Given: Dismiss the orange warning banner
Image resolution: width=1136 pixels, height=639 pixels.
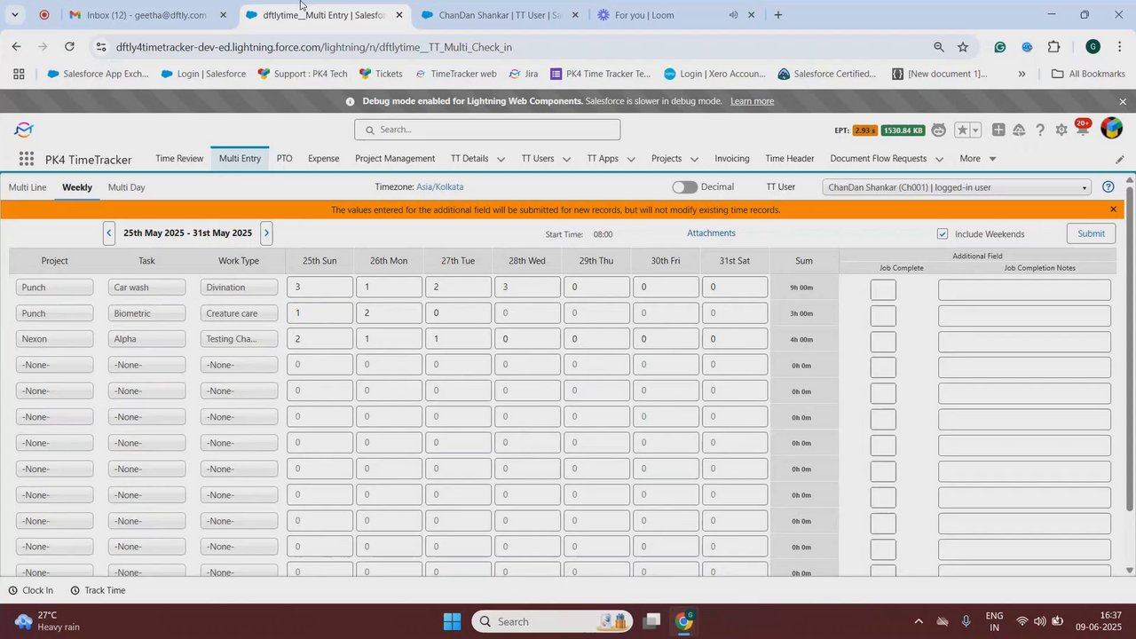Looking at the screenshot, I should point(1113,209).
